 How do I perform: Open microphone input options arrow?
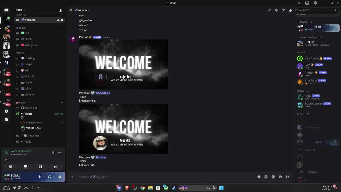tap(44, 177)
